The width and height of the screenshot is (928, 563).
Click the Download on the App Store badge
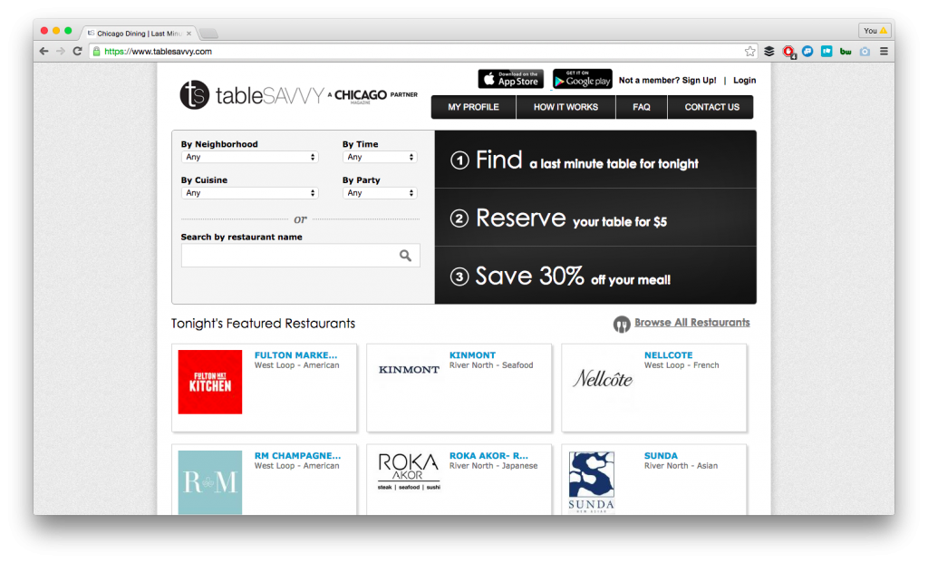pos(511,79)
